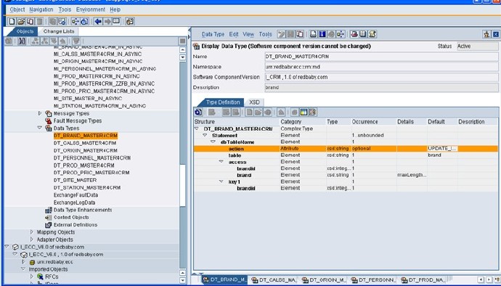
Task: Click the Structure column header
Action: 236,122
